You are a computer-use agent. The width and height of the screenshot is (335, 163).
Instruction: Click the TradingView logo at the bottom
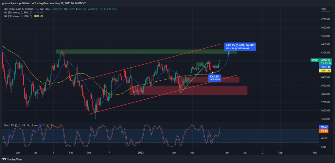12,159
